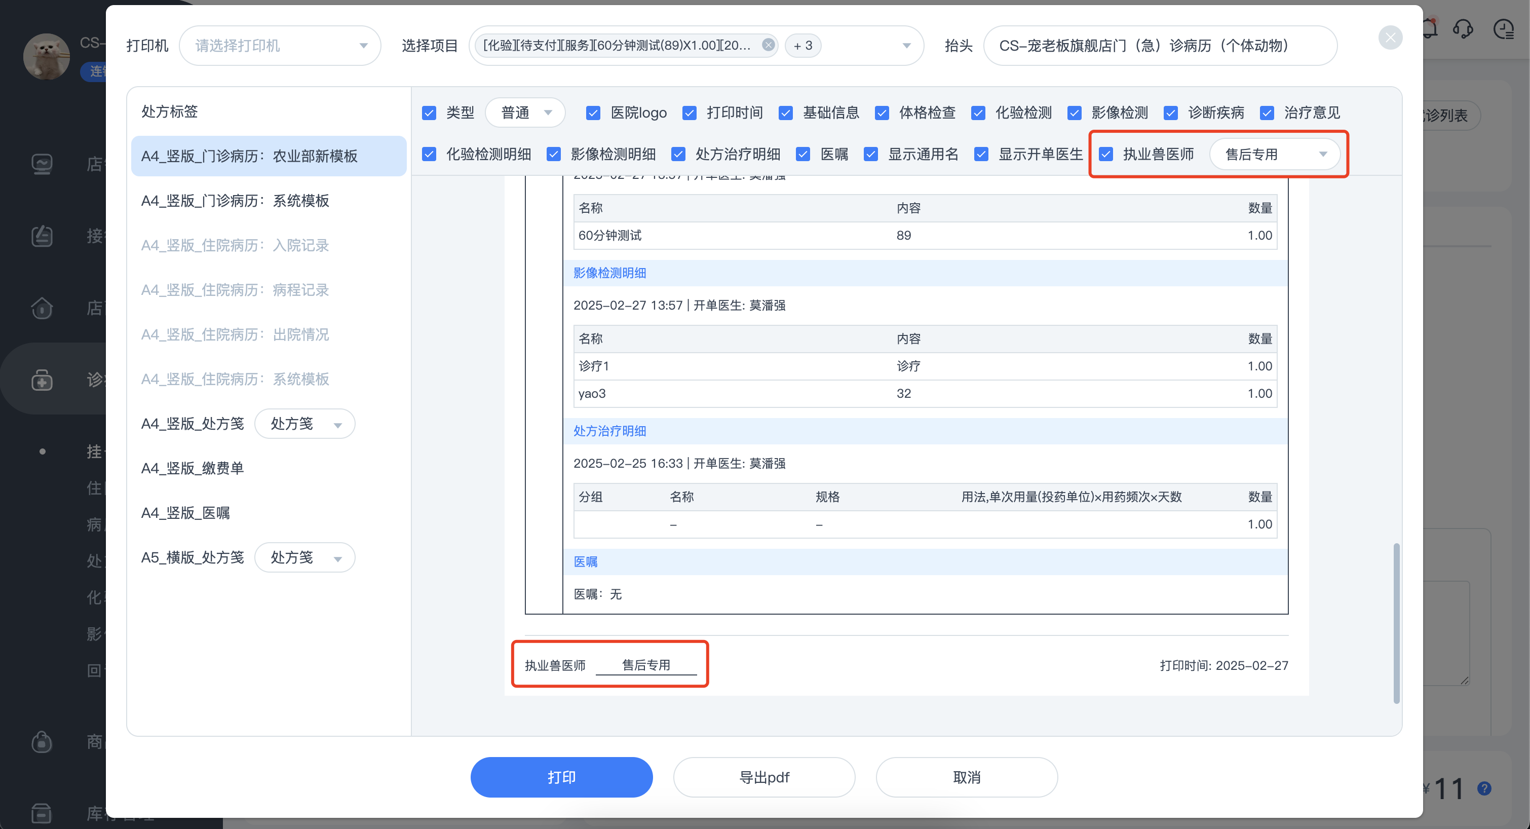Disable 显示开单医生 checkbox

click(981, 155)
